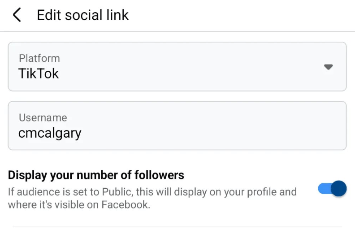
Task: Click the follower audience description text
Action: 152,198
